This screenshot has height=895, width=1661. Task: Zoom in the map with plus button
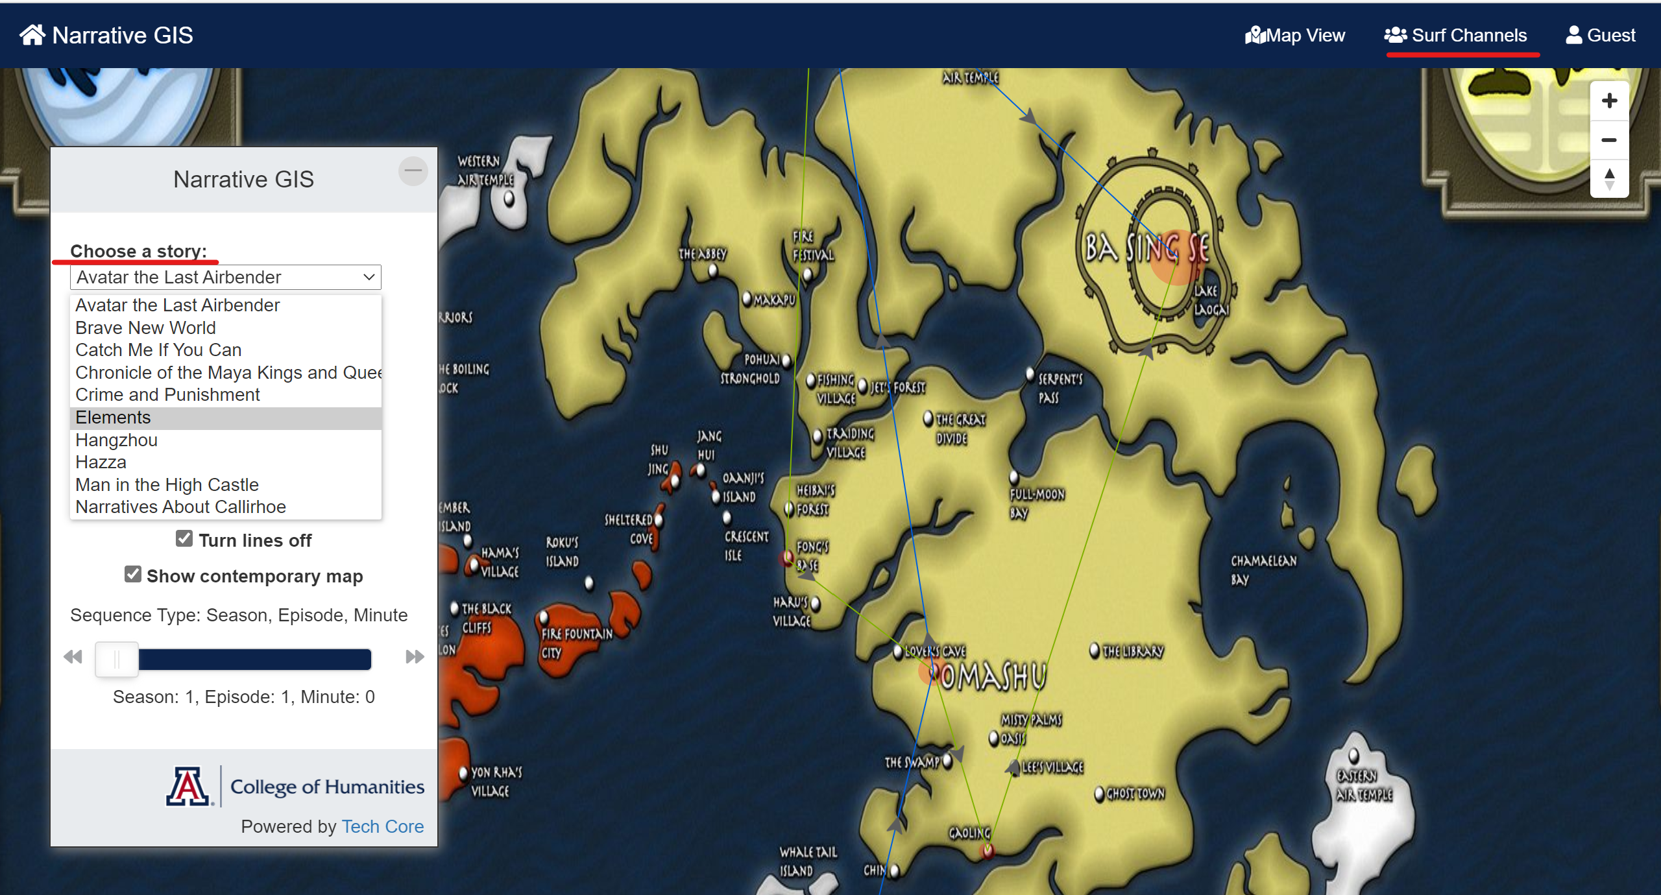[x=1609, y=101]
